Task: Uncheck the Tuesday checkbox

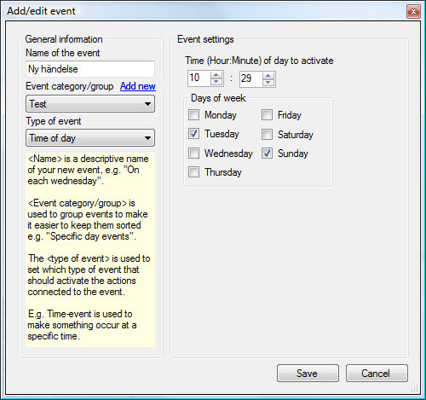Action: click(x=193, y=134)
